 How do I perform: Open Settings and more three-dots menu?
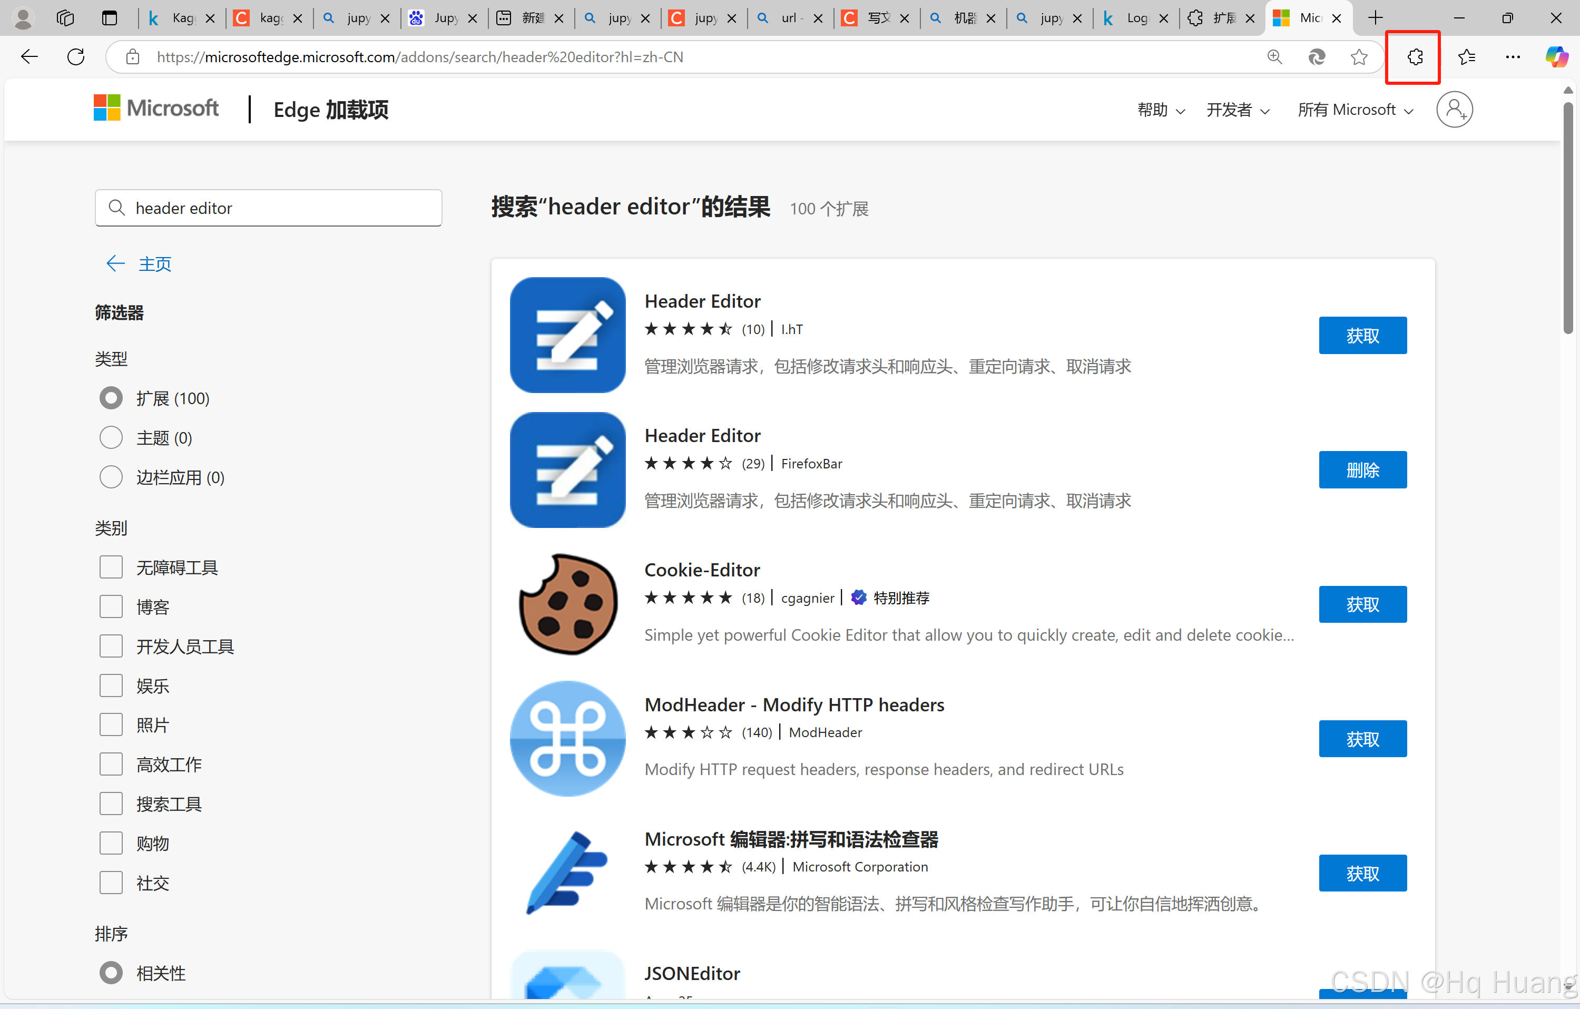click(x=1513, y=57)
